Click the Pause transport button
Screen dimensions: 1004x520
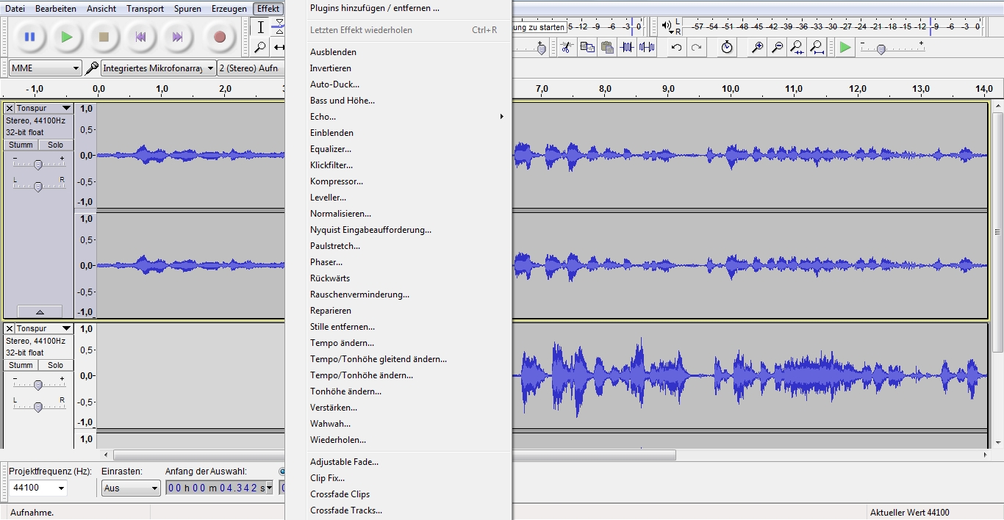(x=29, y=37)
